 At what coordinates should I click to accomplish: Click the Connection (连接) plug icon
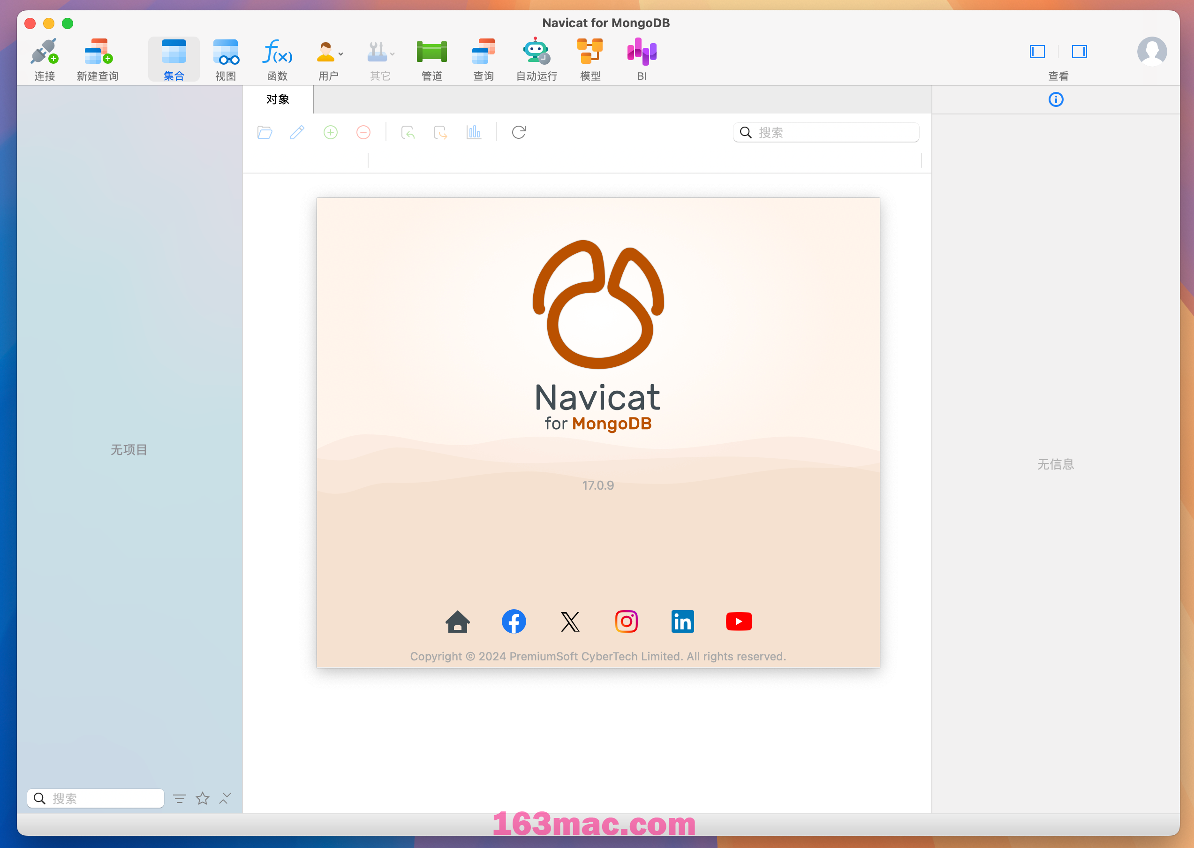[45, 52]
